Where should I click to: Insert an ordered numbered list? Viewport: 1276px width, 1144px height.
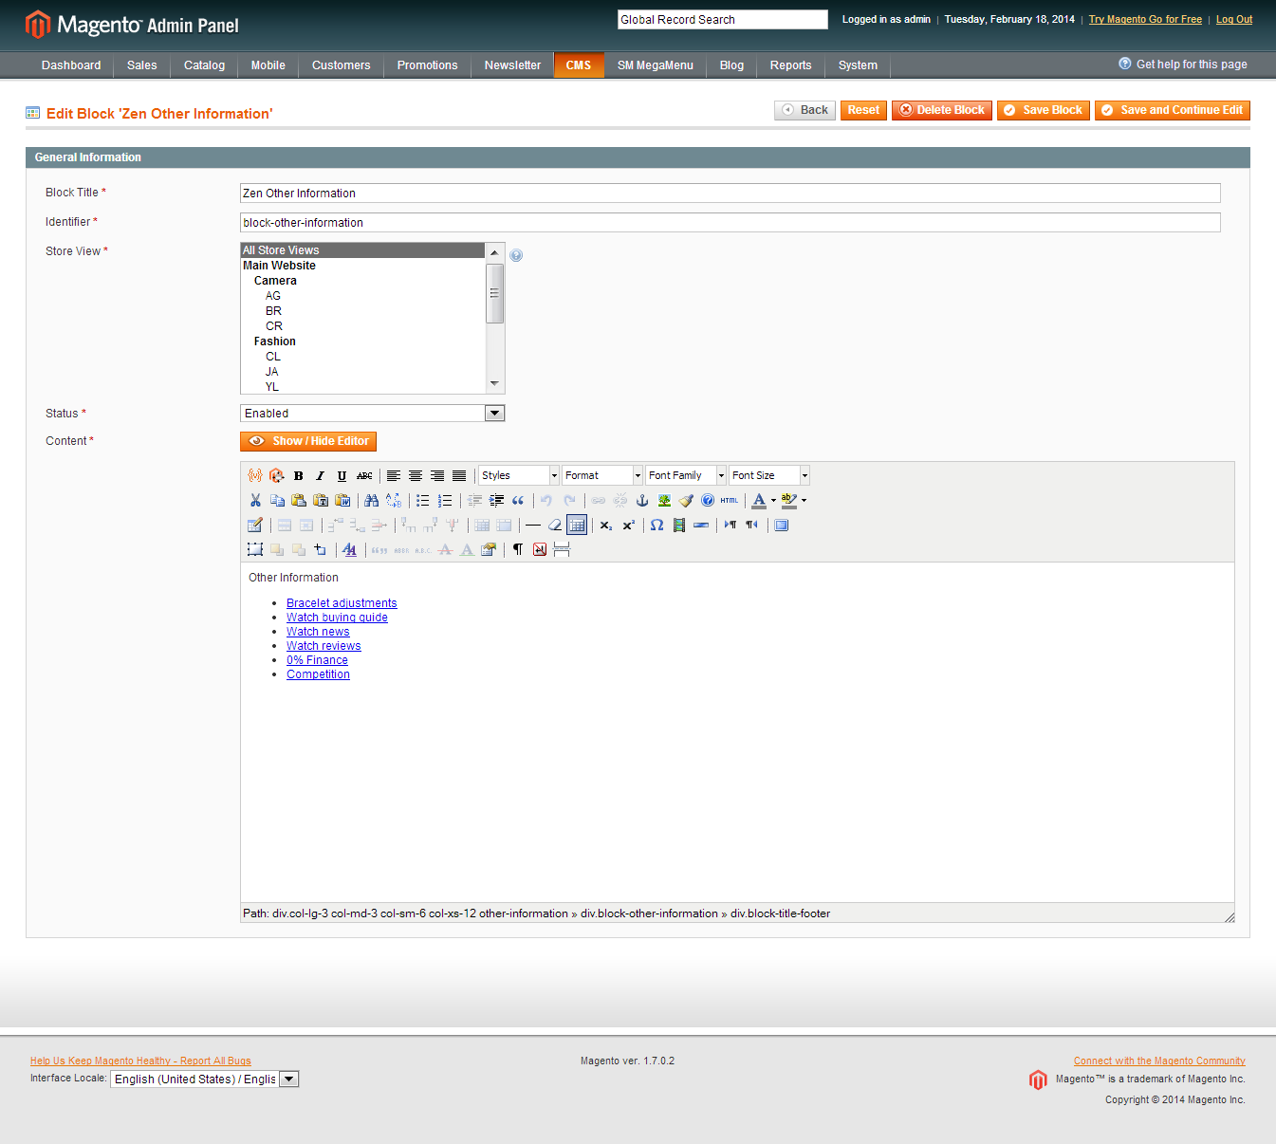coord(444,500)
